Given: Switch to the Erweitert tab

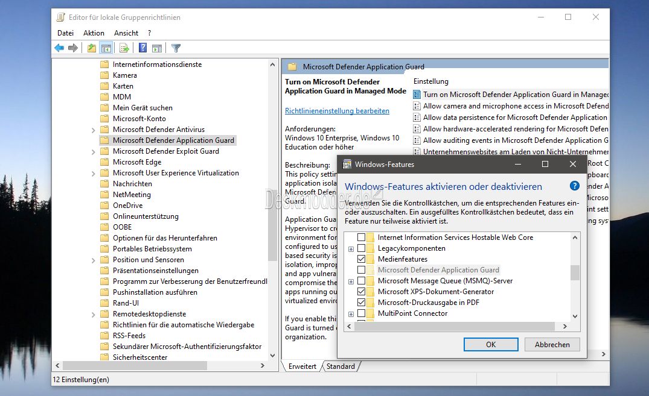Looking at the screenshot, I should (302, 366).
